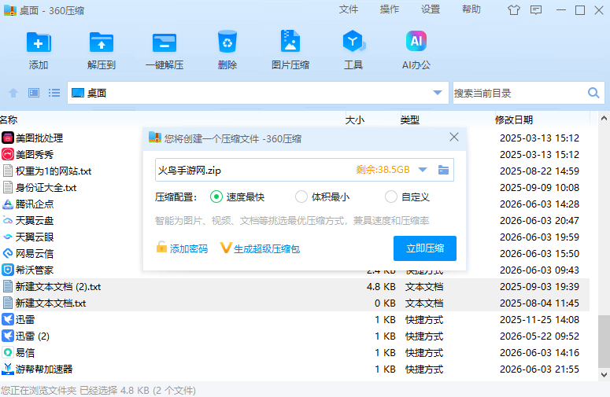Click the 天翼云眼 icon
The image size is (610, 397).
pos(8,237)
